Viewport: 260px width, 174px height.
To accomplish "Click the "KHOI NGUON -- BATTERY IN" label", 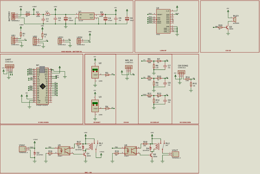I will coord(71,52).
